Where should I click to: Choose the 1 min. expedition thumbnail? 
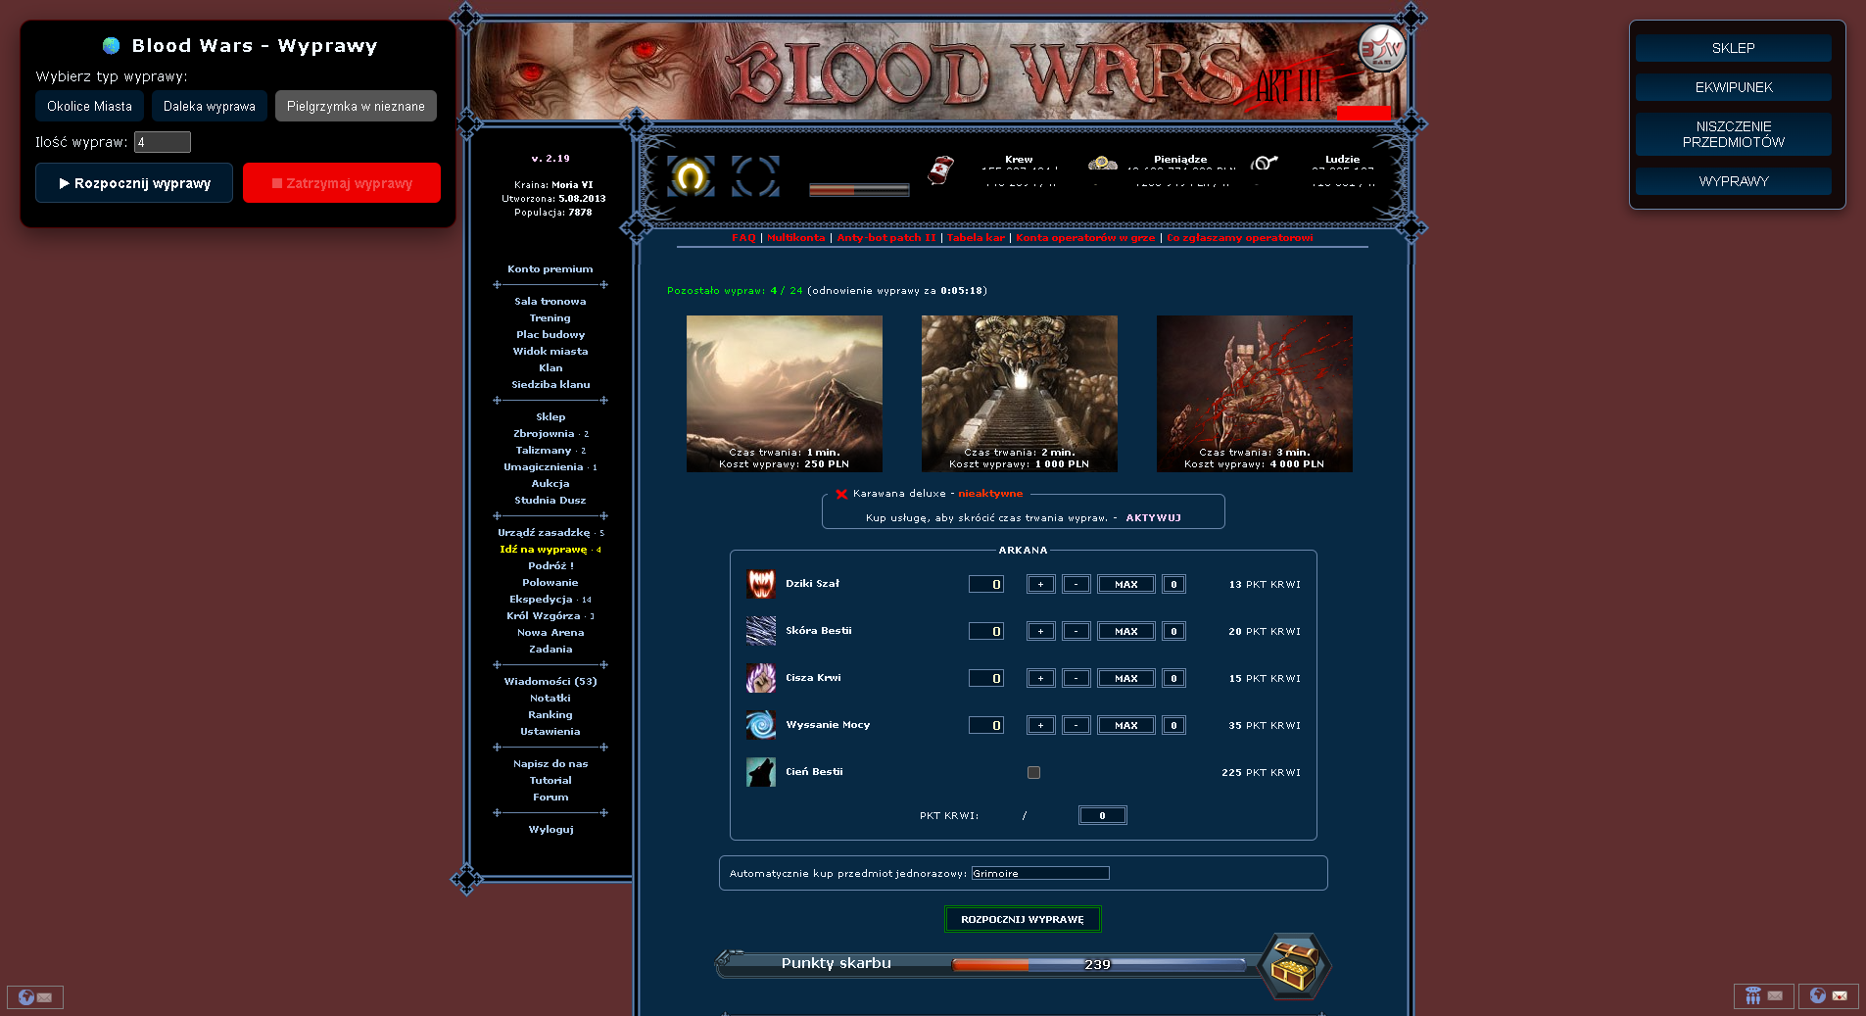(x=785, y=394)
